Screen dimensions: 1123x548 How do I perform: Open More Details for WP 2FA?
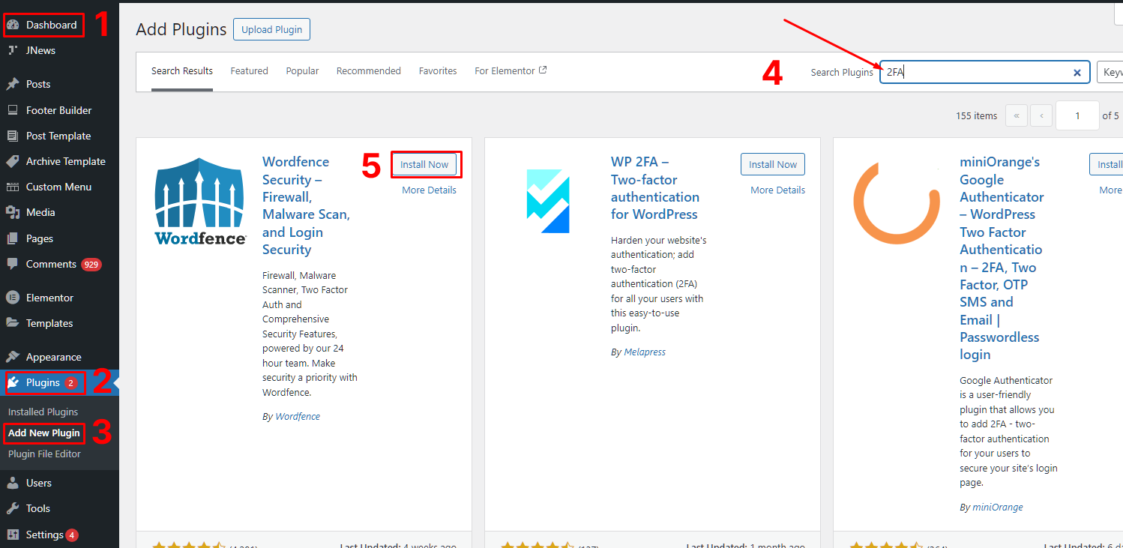pos(777,190)
